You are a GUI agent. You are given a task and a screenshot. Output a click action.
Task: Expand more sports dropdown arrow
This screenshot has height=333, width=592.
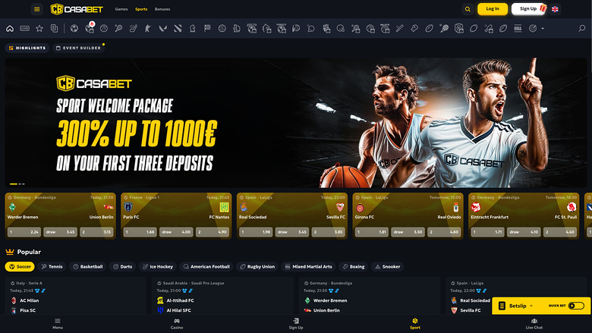pos(543,29)
